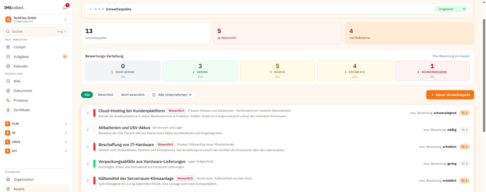Open the 4 mit Maßnahme summary card

click(x=410, y=33)
